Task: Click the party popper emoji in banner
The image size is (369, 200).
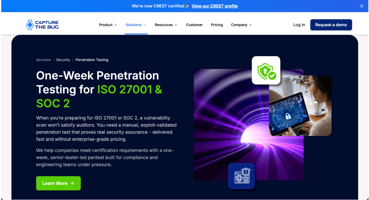Action: tap(187, 6)
